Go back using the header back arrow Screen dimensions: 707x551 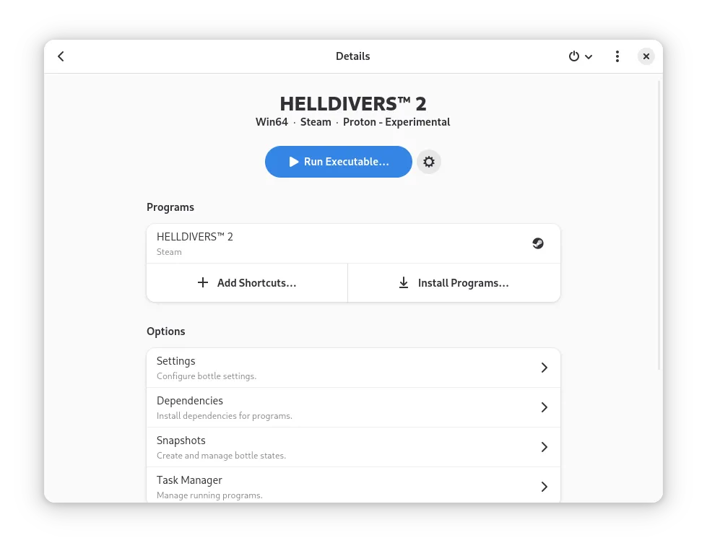(61, 56)
